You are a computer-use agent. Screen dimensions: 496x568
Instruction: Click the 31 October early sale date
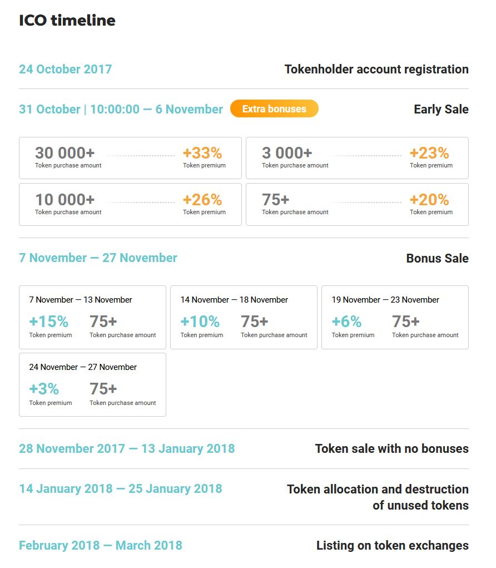[121, 109]
